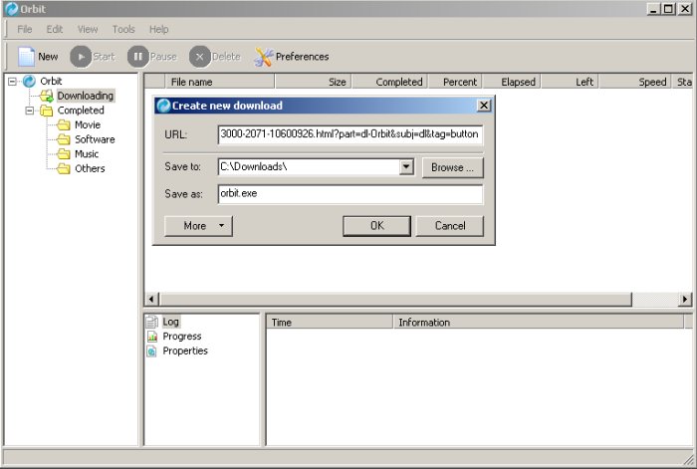Collapse the Completed tree node
The image size is (697, 469).
pos(29,111)
